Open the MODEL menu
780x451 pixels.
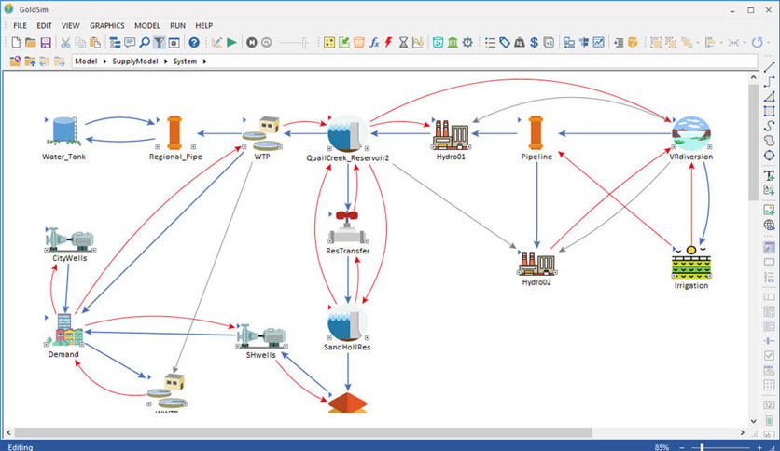(x=147, y=26)
